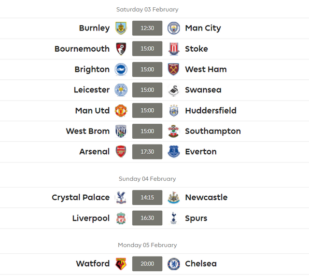Click the Burnley club crest
The width and height of the screenshot is (309, 276).
[x=121, y=28]
